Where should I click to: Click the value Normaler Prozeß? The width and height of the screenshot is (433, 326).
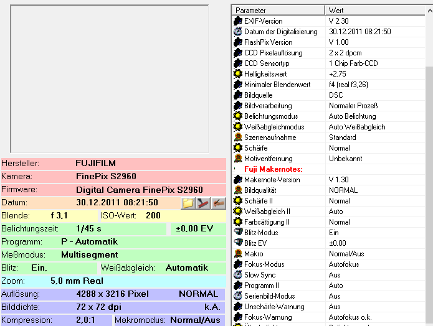point(353,106)
